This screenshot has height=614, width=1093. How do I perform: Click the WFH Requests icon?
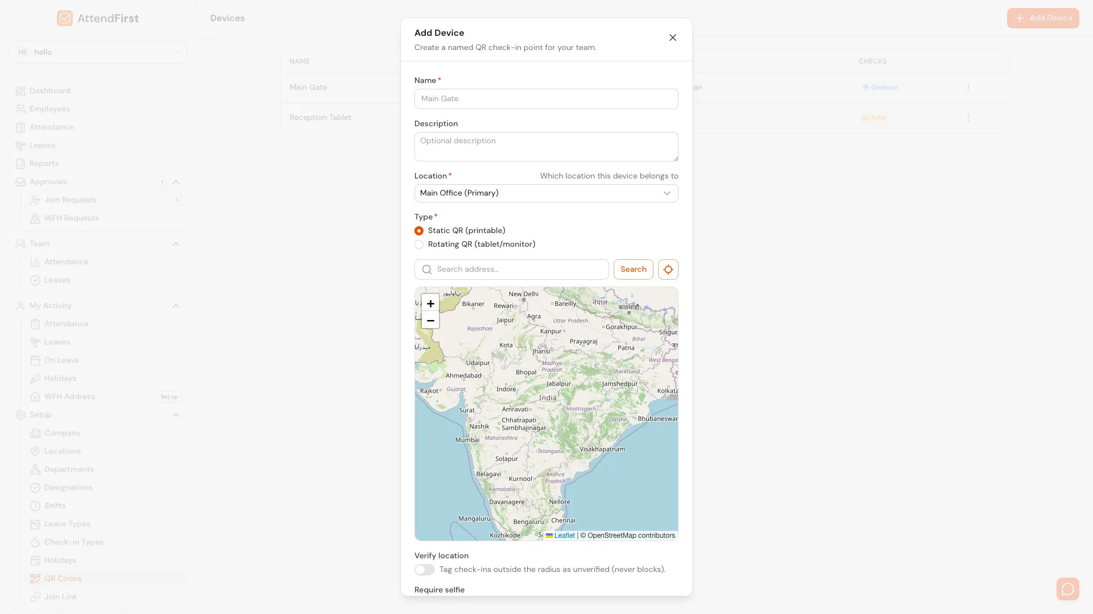click(x=35, y=218)
